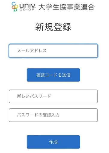Select the email address text box
The height and width of the screenshot is (153, 109).
(x=53, y=51)
